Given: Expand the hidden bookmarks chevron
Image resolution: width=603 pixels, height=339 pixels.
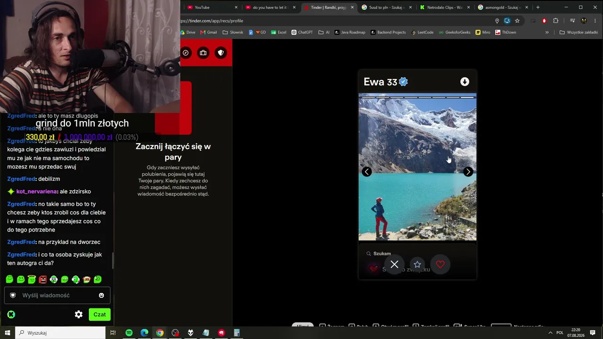Looking at the screenshot, I should (547, 32).
